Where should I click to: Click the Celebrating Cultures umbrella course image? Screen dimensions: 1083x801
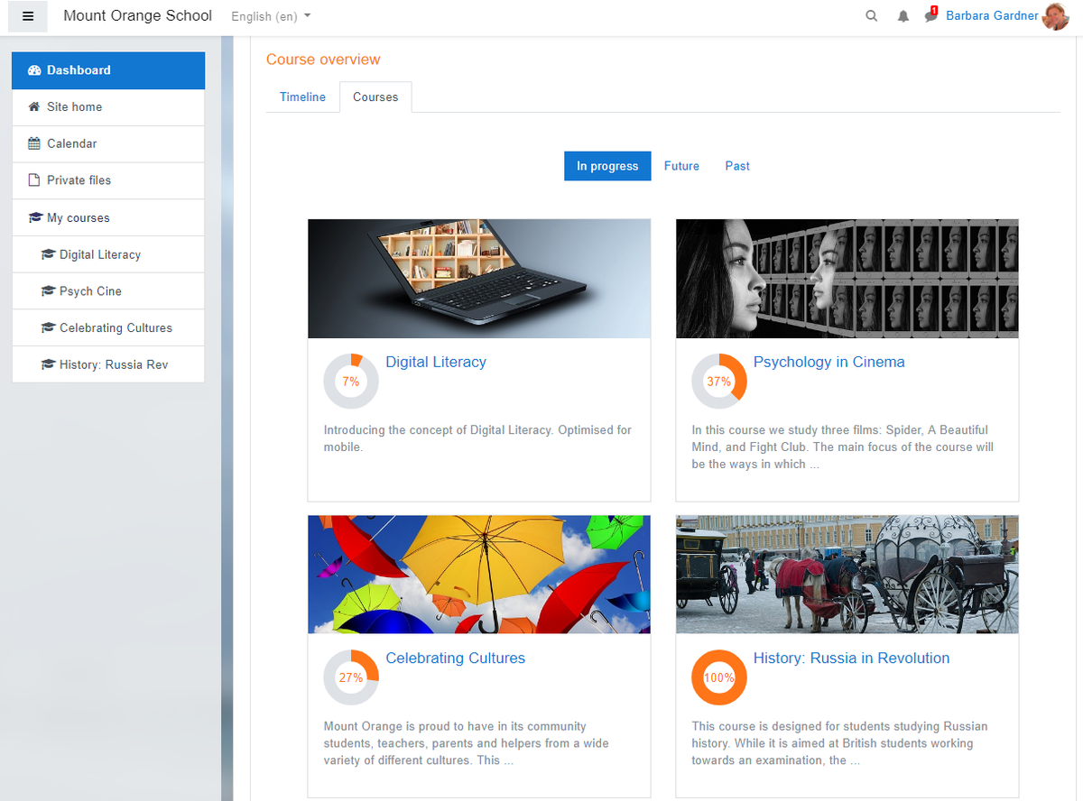[x=478, y=574]
